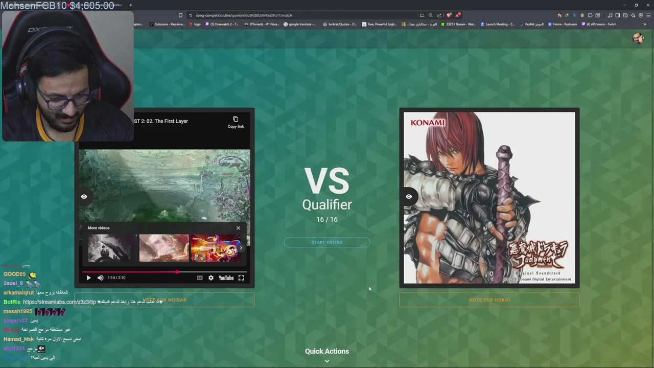This screenshot has height=368, width=654.
Task: Open video on YouTube via logo
Action: coord(226,278)
